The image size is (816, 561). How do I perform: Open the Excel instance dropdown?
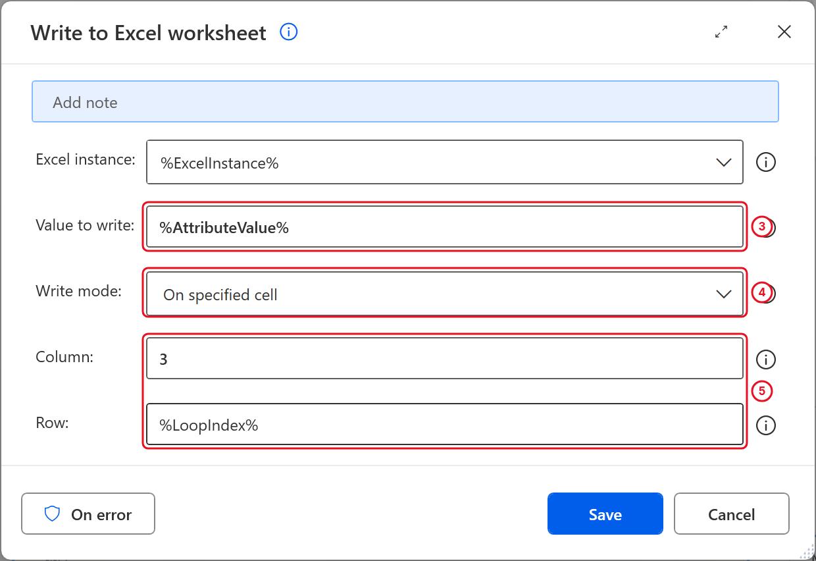[x=445, y=162]
